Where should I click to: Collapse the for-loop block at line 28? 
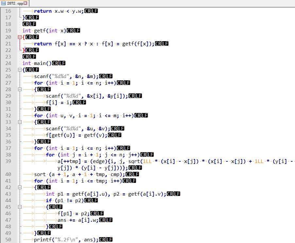pos(20,89)
